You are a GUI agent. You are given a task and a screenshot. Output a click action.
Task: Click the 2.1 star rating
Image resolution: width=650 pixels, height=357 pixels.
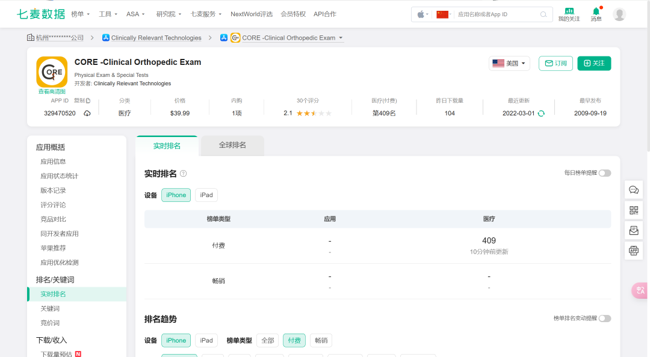308,113
